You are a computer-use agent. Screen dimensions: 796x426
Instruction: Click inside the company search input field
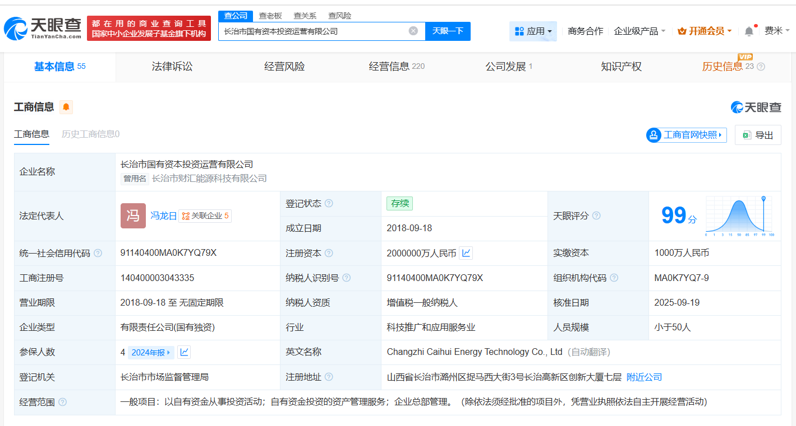click(x=314, y=31)
